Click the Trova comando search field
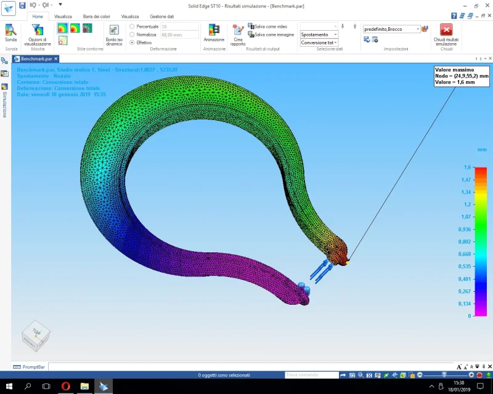Image resolution: width=493 pixels, height=394 pixels. click(311, 375)
